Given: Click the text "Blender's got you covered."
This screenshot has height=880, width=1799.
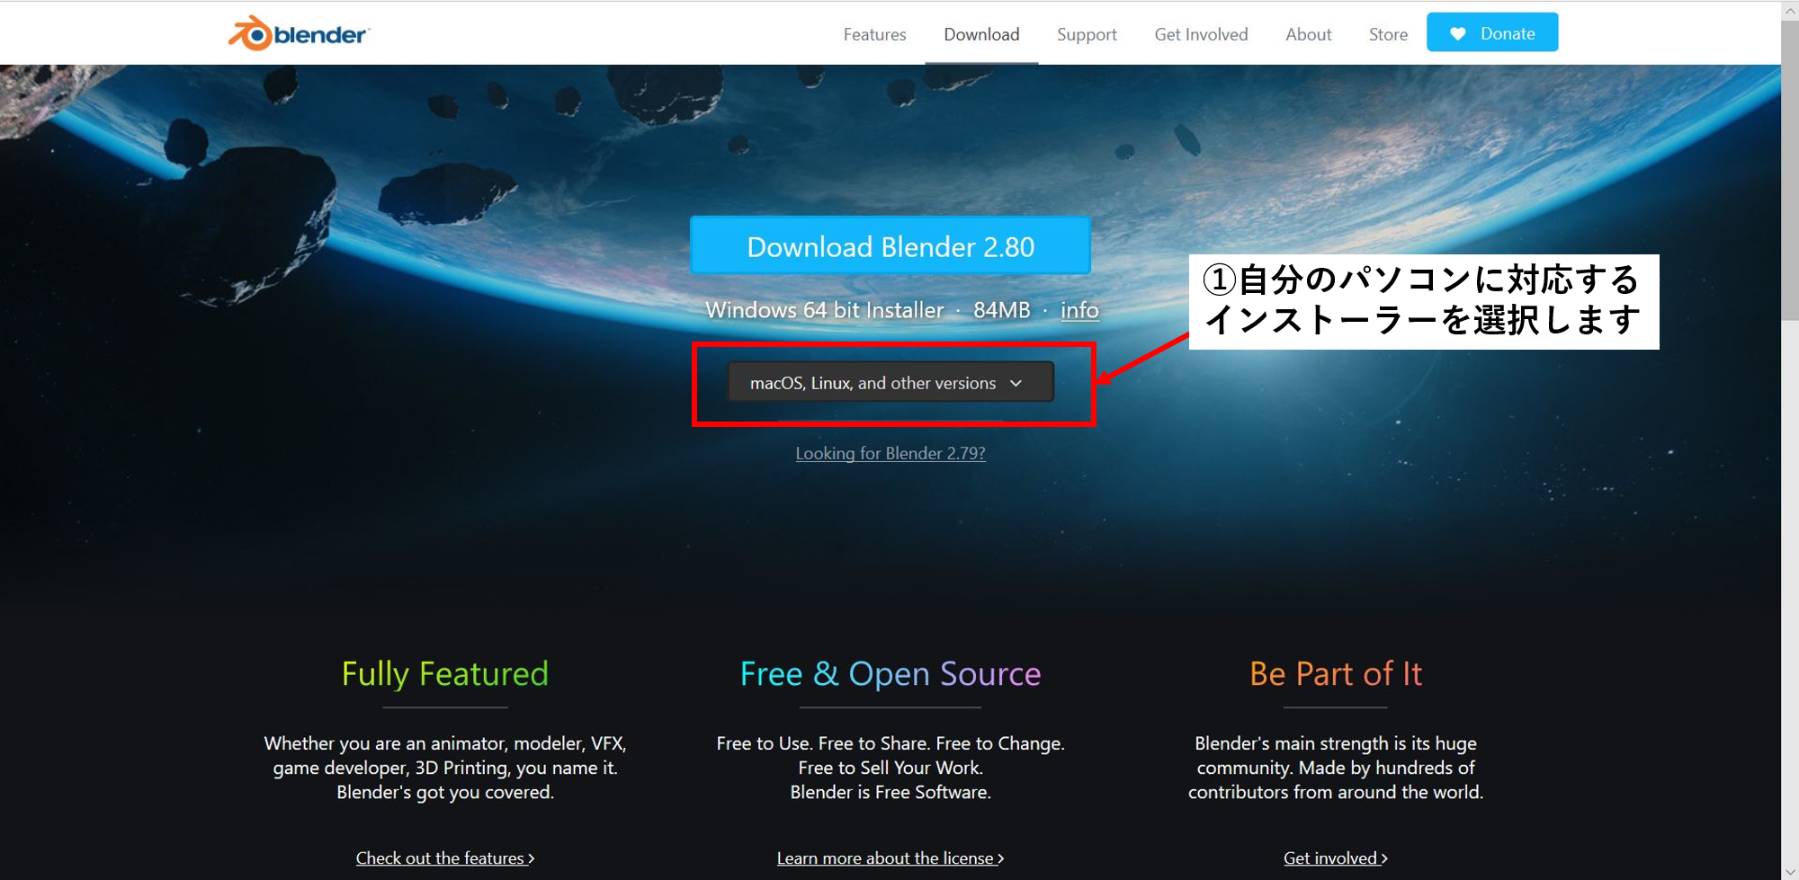Looking at the screenshot, I should pyautogui.click(x=445, y=792).
